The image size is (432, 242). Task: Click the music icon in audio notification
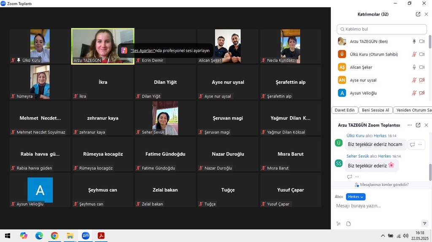(x=124, y=51)
